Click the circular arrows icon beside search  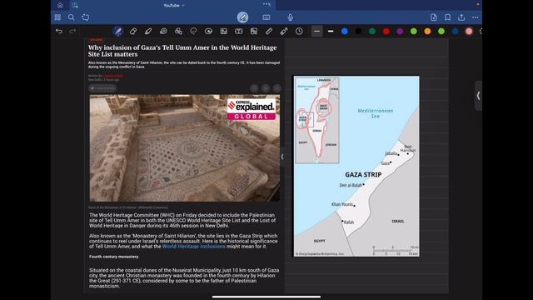(x=85, y=17)
